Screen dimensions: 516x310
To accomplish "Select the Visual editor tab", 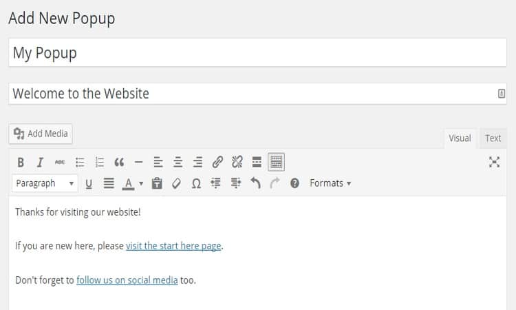I will pos(460,138).
